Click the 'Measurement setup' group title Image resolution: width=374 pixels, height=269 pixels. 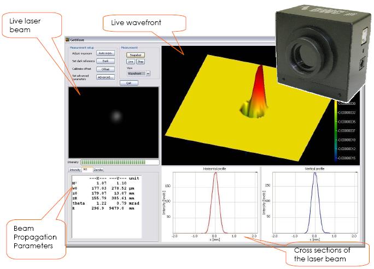(x=82, y=47)
